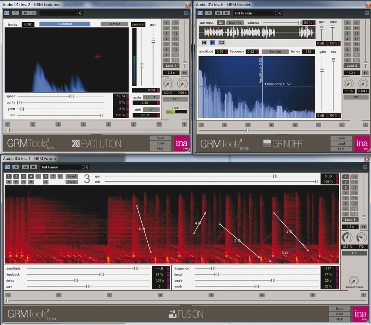Click the smoothness knob in Fusion

354,281
